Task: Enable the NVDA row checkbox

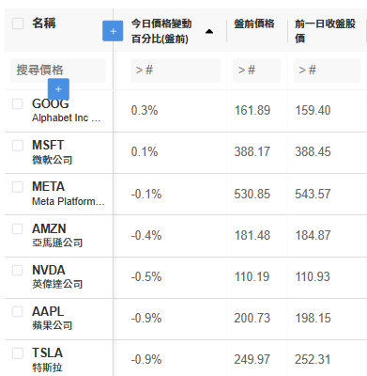Action: (18, 270)
